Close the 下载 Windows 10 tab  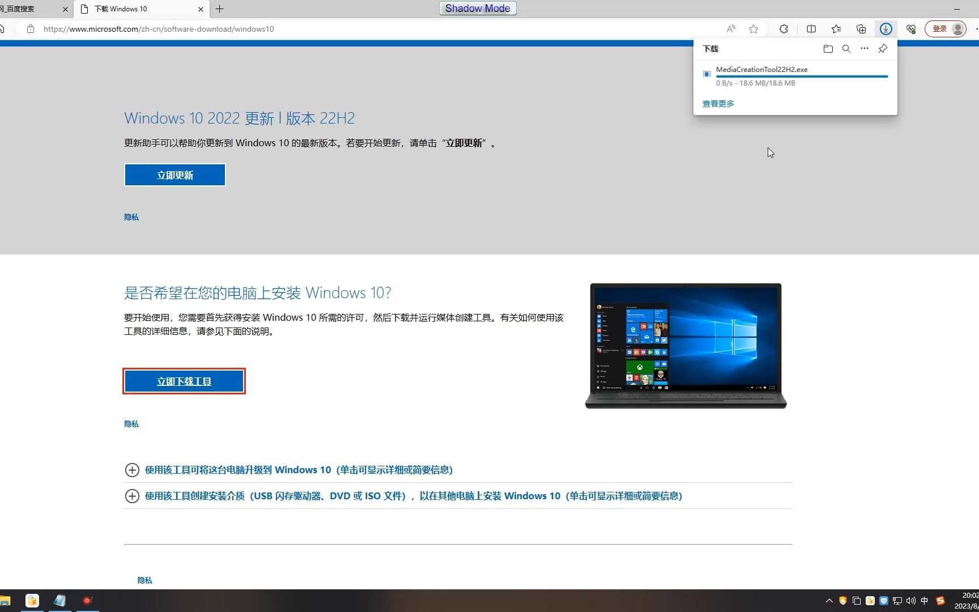coord(201,9)
